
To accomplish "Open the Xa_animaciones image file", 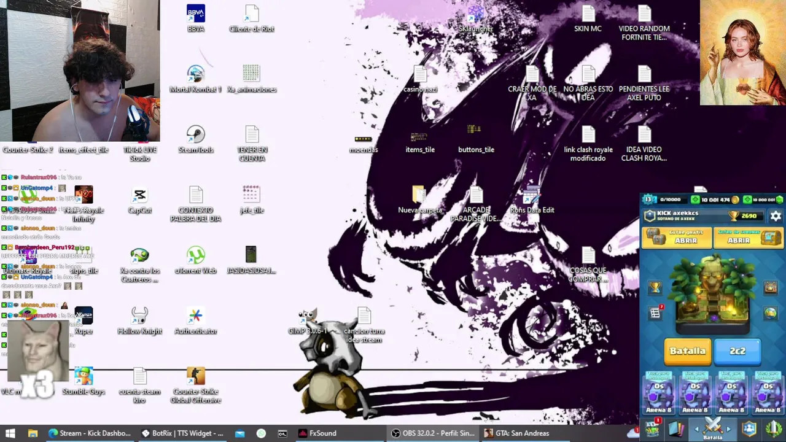I will coord(251,79).
